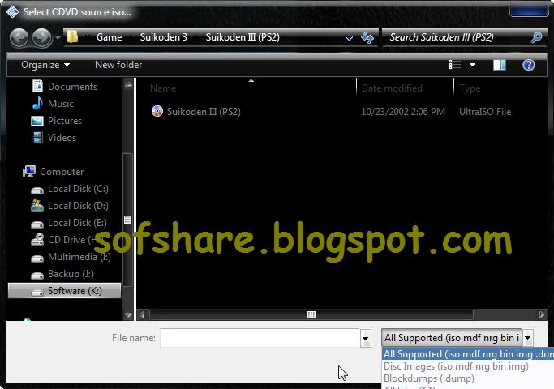
Task: Sort by Date modified column header
Action: [392, 88]
